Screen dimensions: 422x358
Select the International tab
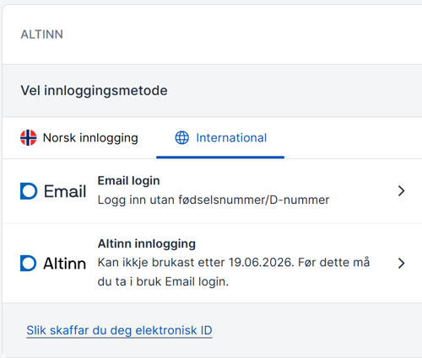pyautogui.click(x=220, y=138)
